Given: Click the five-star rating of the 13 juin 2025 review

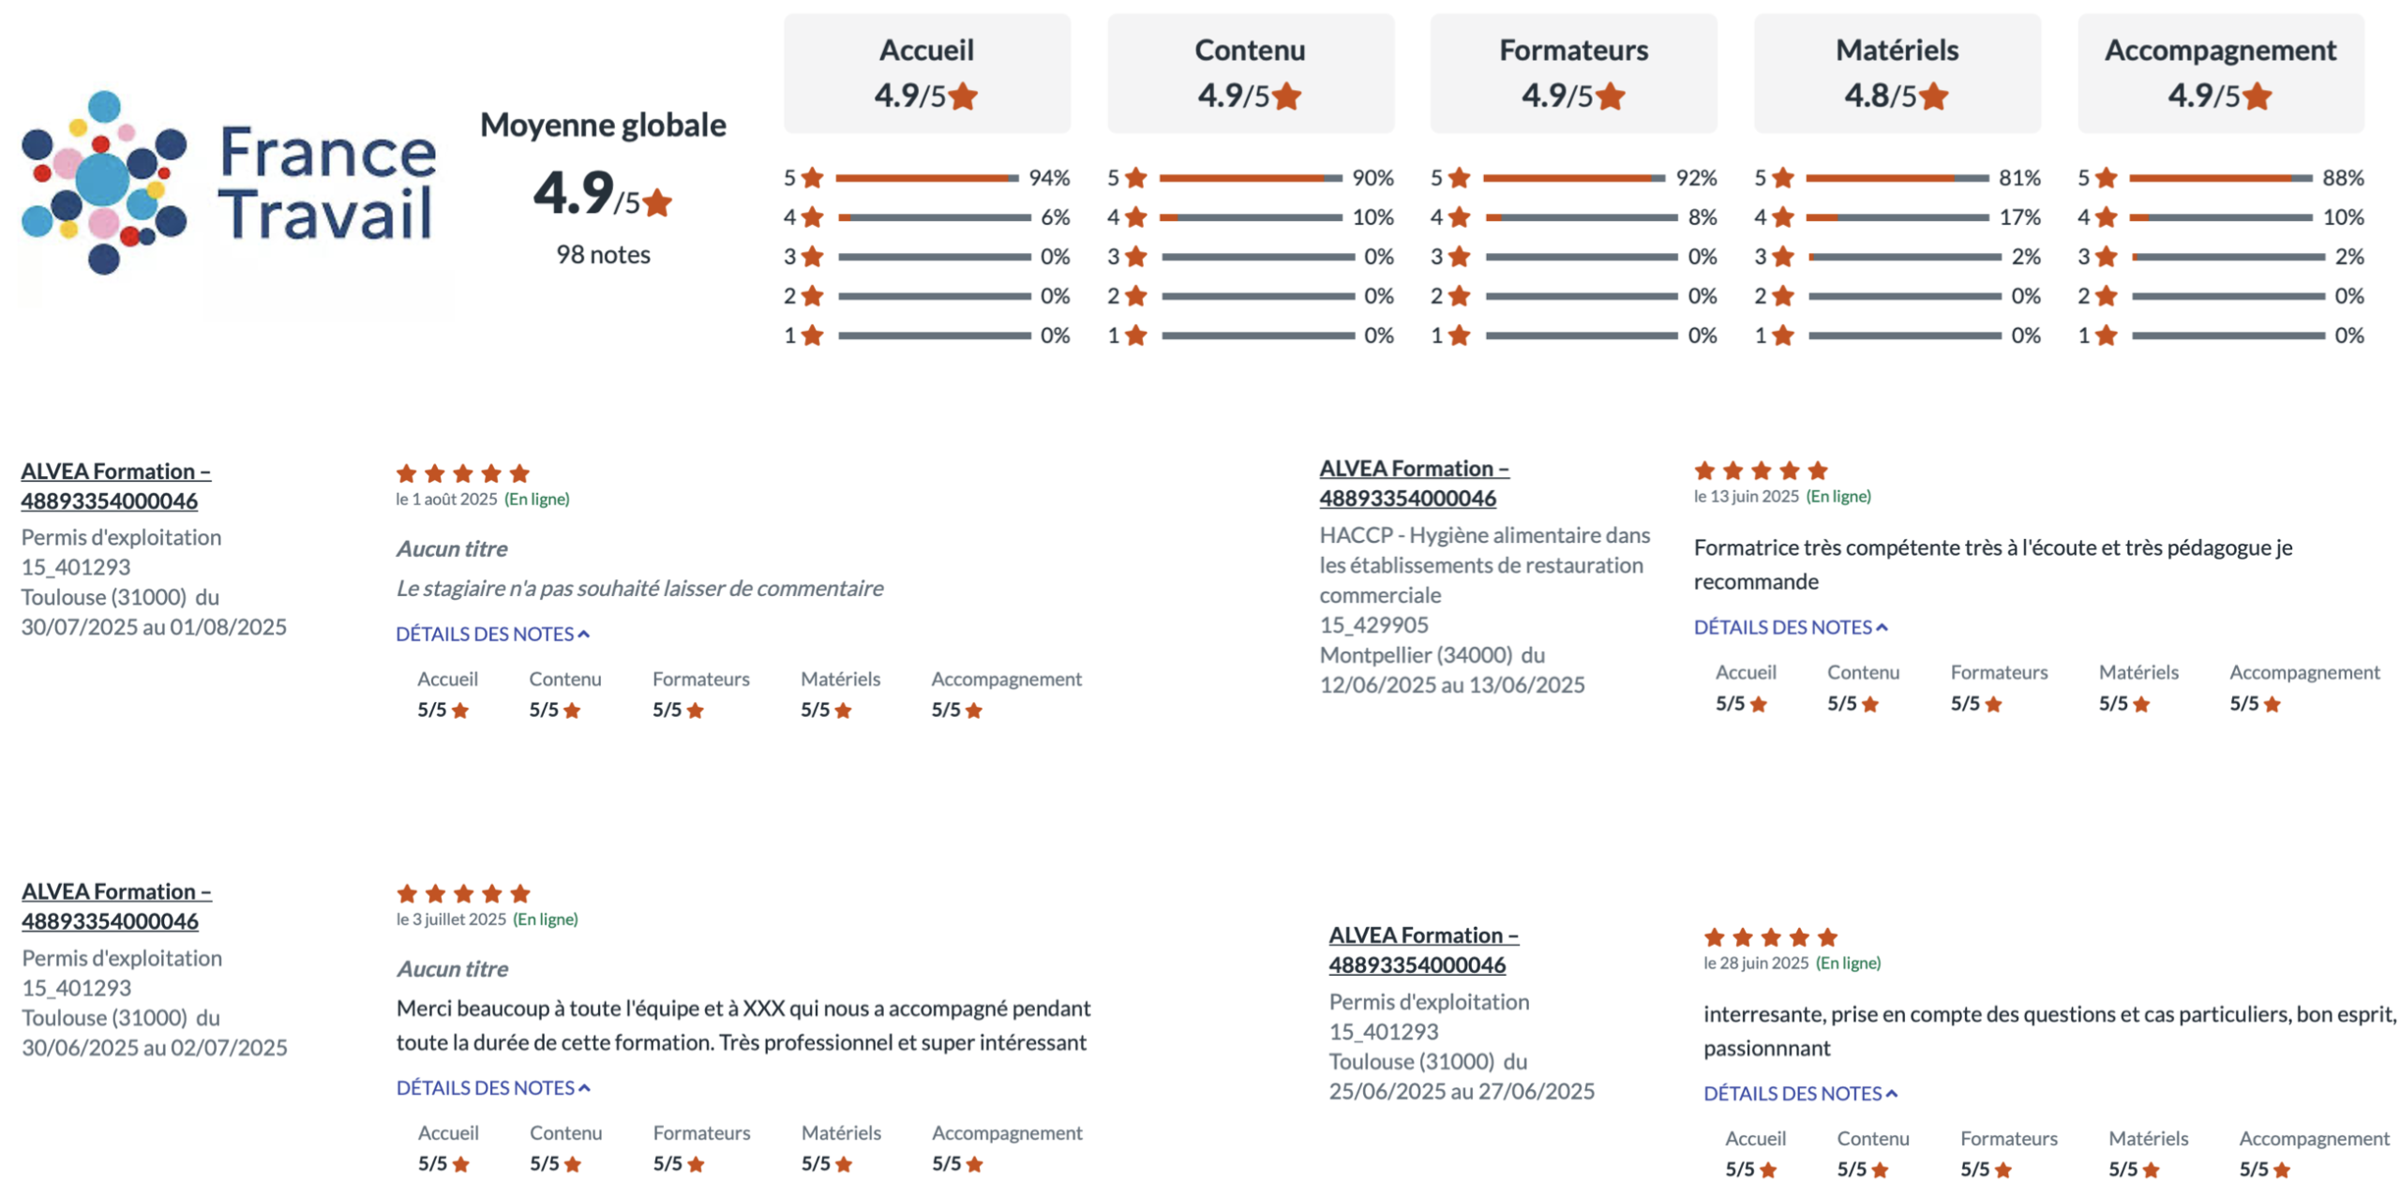Looking at the screenshot, I should point(1760,471).
